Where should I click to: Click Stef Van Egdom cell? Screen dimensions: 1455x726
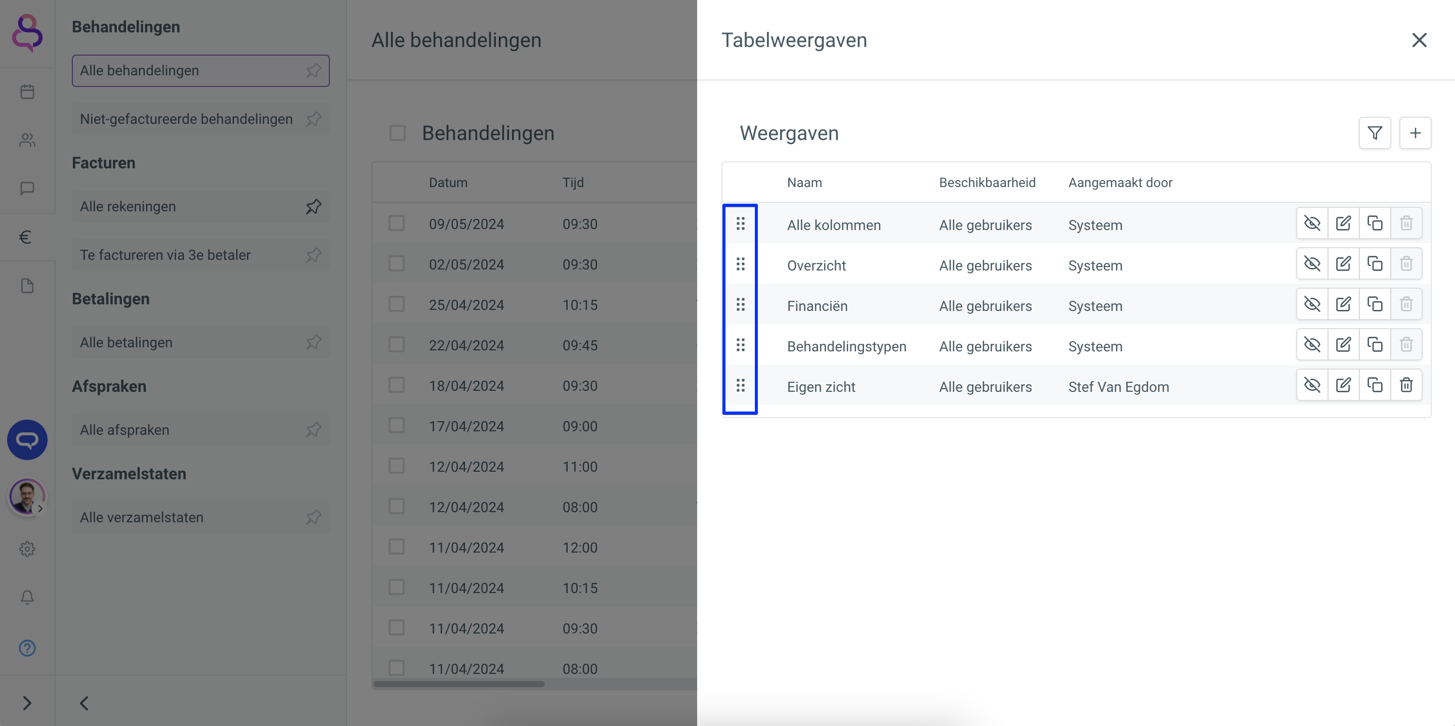click(x=1119, y=387)
